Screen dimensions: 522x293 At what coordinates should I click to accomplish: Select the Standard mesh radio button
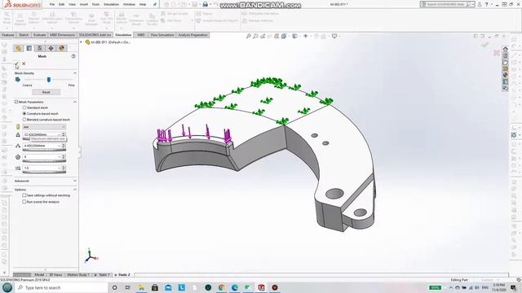coord(24,107)
